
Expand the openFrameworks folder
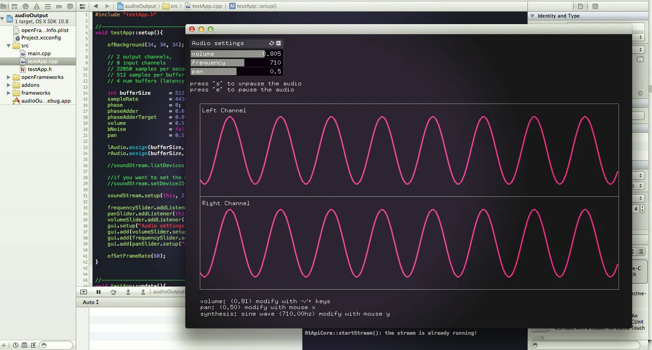coord(8,77)
